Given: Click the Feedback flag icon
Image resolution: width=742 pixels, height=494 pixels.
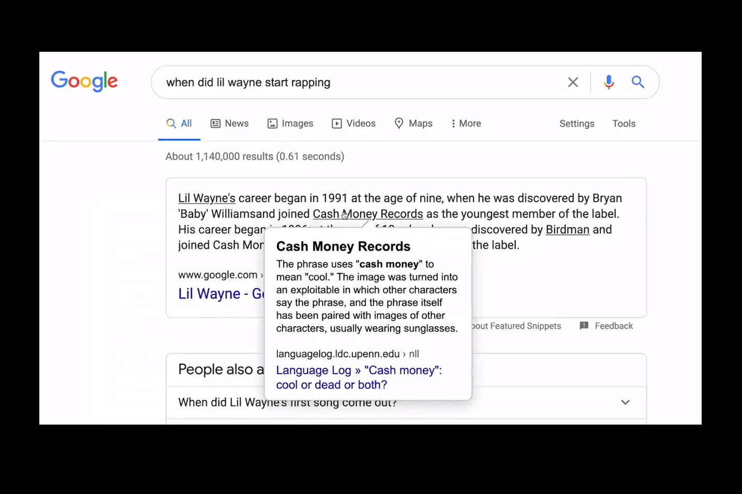Looking at the screenshot, I should tap(584, 326).
